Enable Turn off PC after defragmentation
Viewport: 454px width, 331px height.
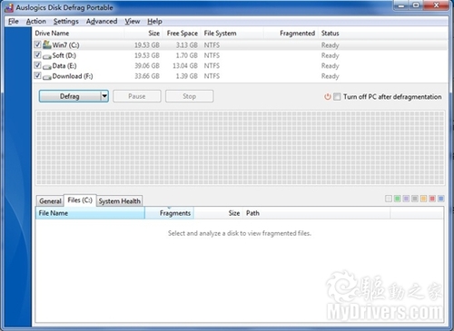tap(337, 97)
